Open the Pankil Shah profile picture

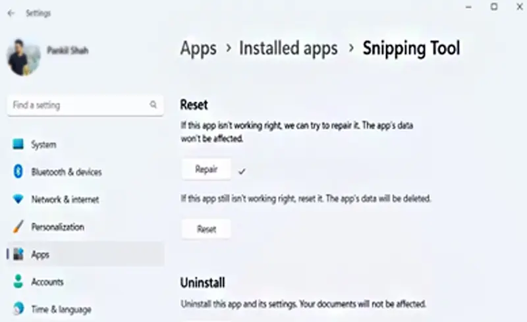click(23, 57)
